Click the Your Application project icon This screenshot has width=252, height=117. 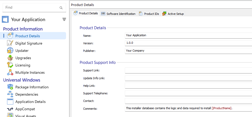[5, 19]
